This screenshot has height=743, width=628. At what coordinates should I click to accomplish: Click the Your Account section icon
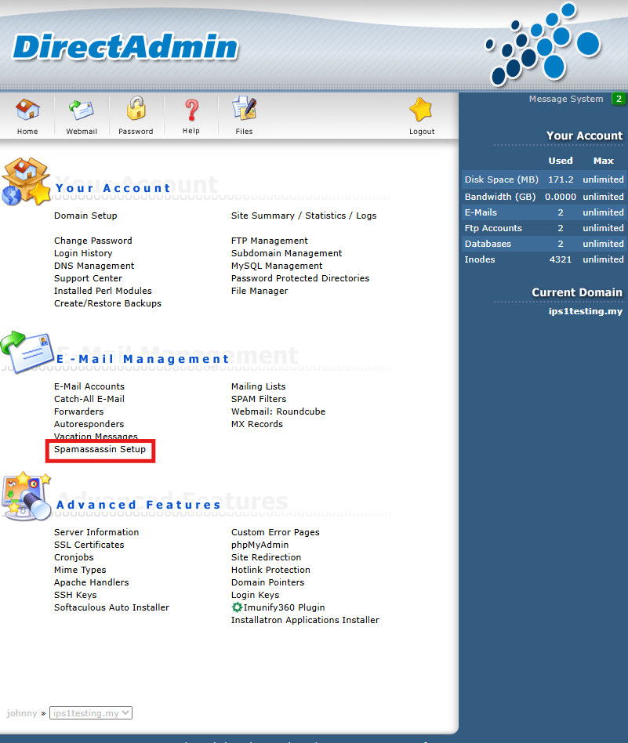(x=26, y=182)
